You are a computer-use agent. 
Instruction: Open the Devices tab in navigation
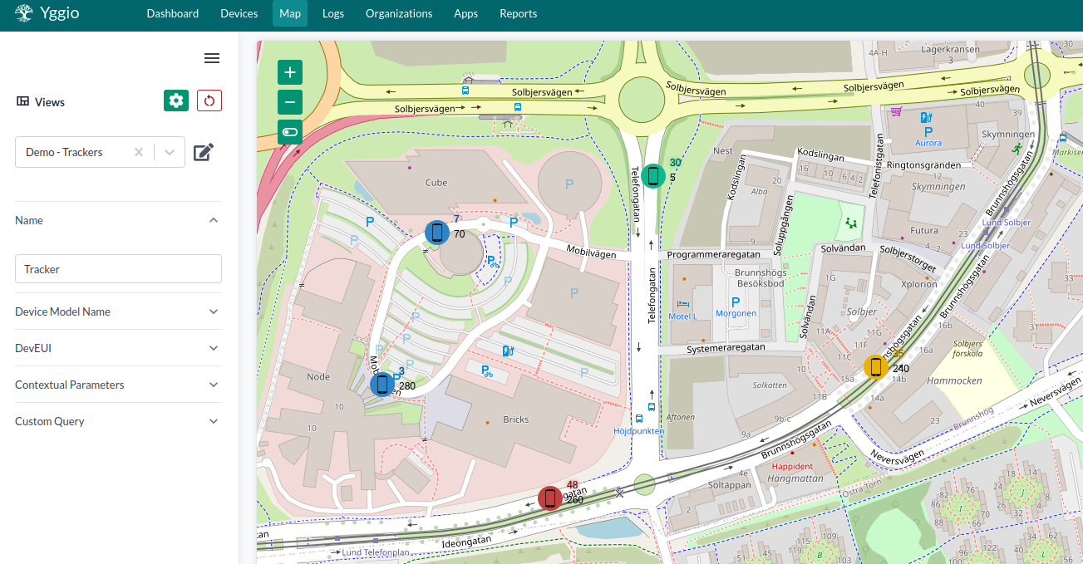point(239,13)
